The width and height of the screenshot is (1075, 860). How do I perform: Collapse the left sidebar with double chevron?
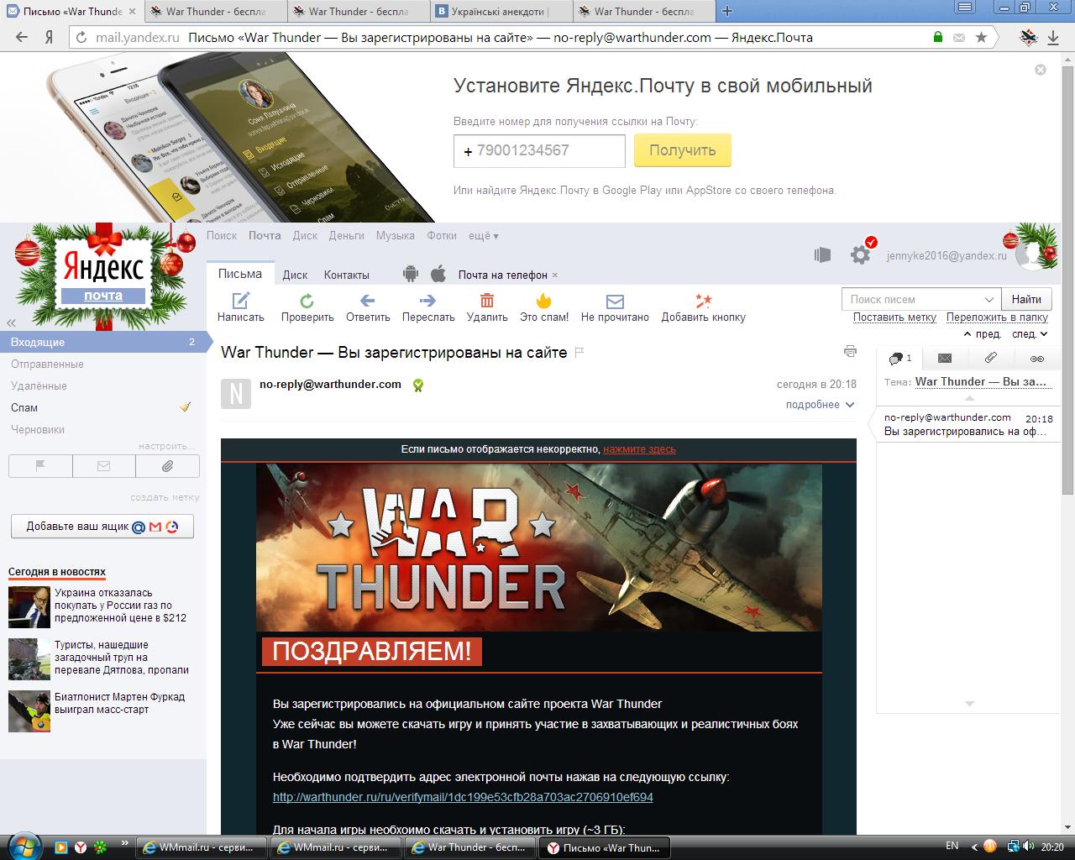[x=11, y=322]
